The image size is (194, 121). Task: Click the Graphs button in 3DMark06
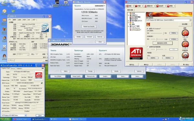[x=105, y=76]
